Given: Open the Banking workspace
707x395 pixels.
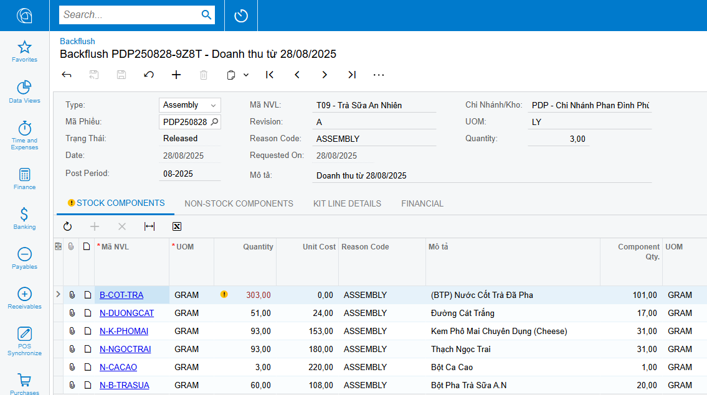Looking at the screenshot, I should click(x=24, y=218).
